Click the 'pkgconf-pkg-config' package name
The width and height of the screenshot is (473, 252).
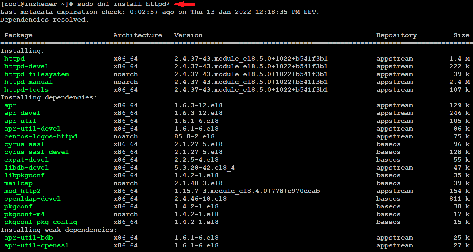click(x=41, y=222)
